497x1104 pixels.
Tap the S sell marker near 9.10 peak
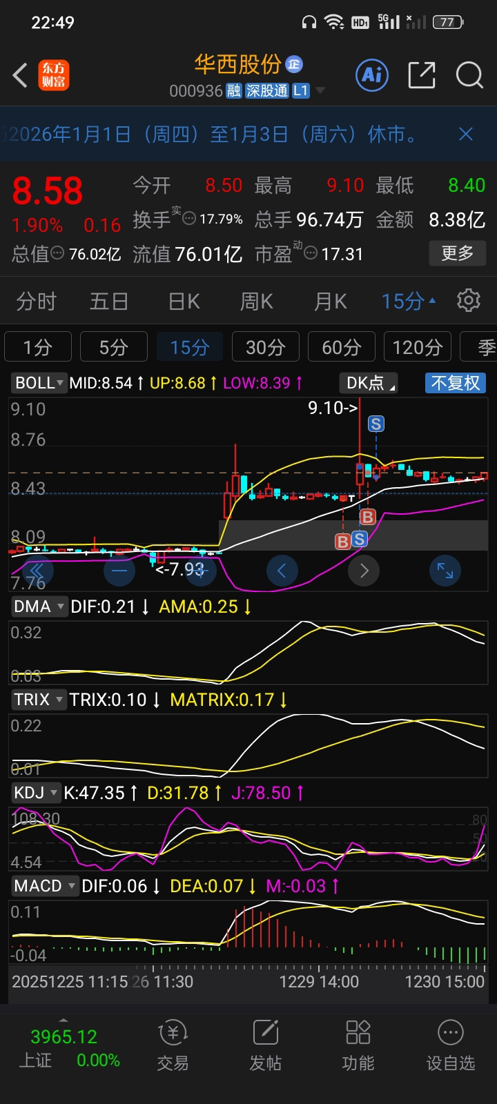(376, 424)
